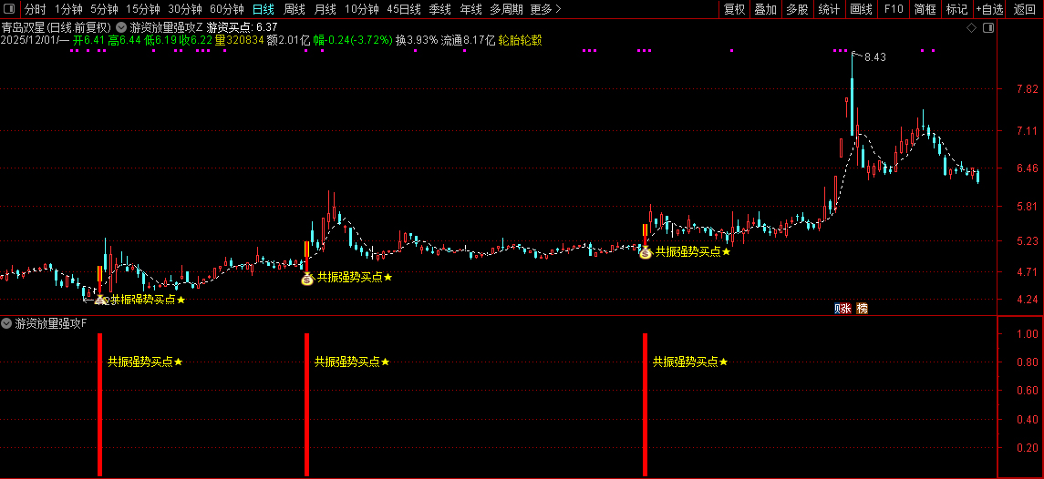Select the 5分钟 period tab
The image size is (1044, 479).
[x=104, y=9]
